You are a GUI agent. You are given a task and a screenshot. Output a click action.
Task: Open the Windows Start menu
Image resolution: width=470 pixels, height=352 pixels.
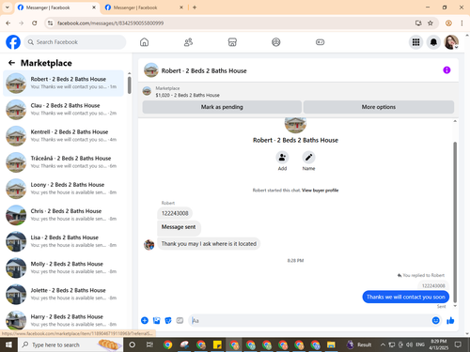point(8,344)
